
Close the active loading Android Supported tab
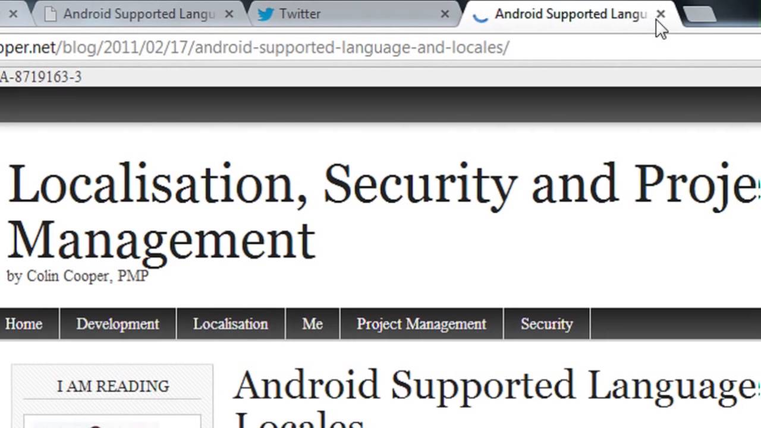661,14
